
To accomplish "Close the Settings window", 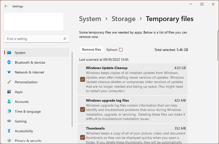I will (x=213, y=4).
